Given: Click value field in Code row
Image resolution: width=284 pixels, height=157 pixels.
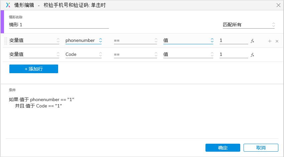Looking at the screenshot, I should pos(234,54).
